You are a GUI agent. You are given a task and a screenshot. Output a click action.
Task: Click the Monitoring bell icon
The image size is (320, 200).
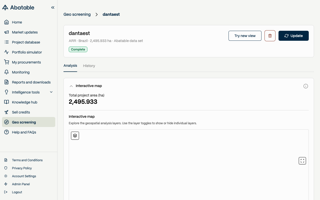tap(6, 72)
